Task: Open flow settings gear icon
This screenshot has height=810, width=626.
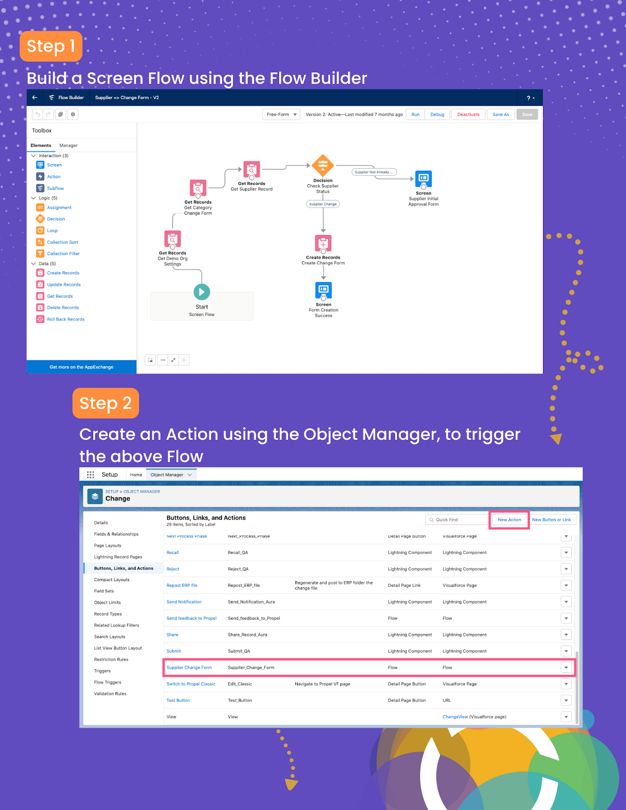Action: 73,114
